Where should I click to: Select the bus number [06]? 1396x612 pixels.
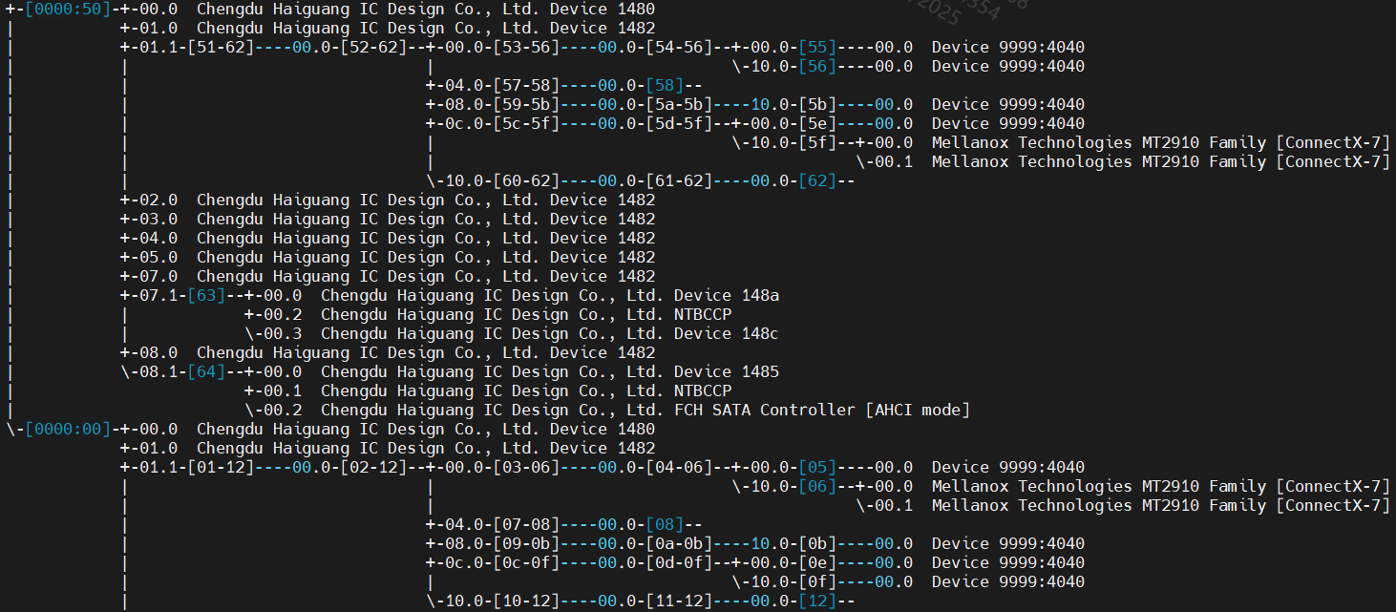click(x=817, y=486)
